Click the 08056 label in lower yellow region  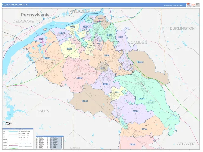click(x=69, y=49)
